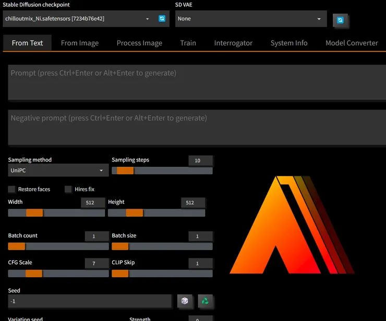Switch to the From Text tab
This screenshot has height=321, width=386.
click(x=27, y=43)
